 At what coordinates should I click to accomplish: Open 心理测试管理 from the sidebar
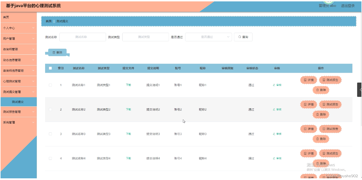pos(18,81)
